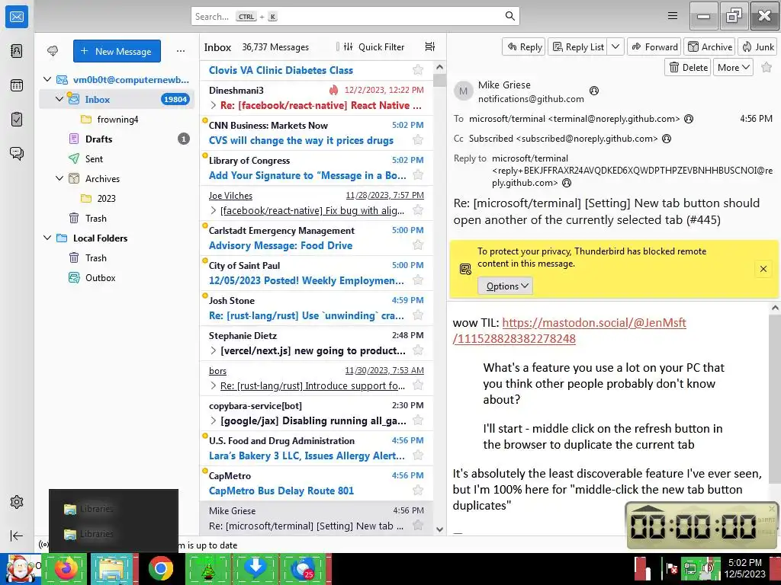Screen dimensions: 781x585
Task: Click message body scrollbar up arrow
Action: [775, 308]
